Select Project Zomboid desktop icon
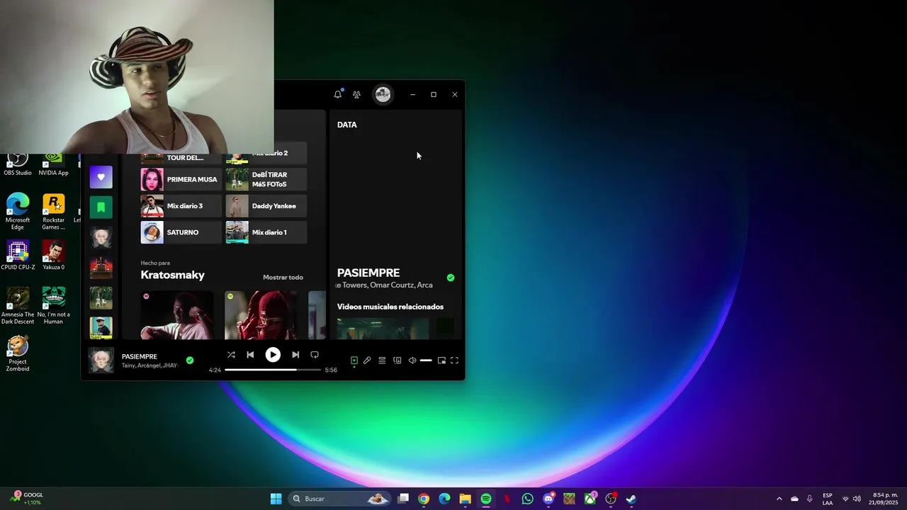The height and width of the screenshot is (510, 907). click(18, 353)
